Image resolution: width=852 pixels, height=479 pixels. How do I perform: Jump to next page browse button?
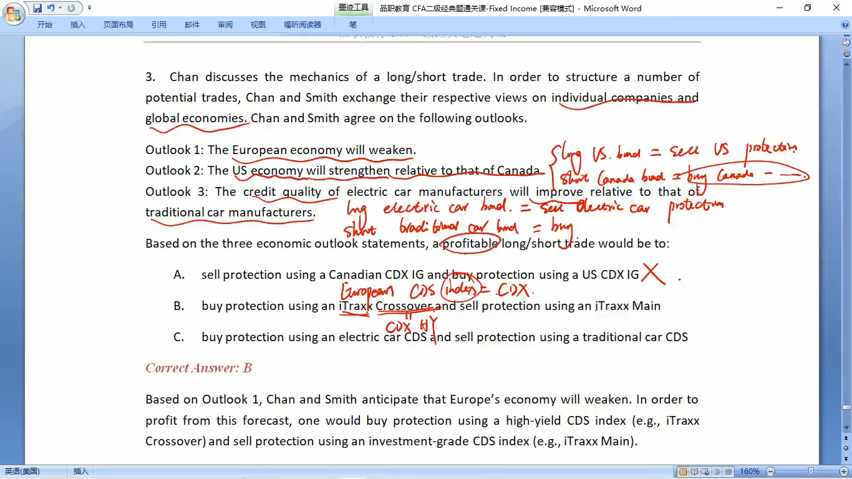pyautogui.click(x=846, y=458)
